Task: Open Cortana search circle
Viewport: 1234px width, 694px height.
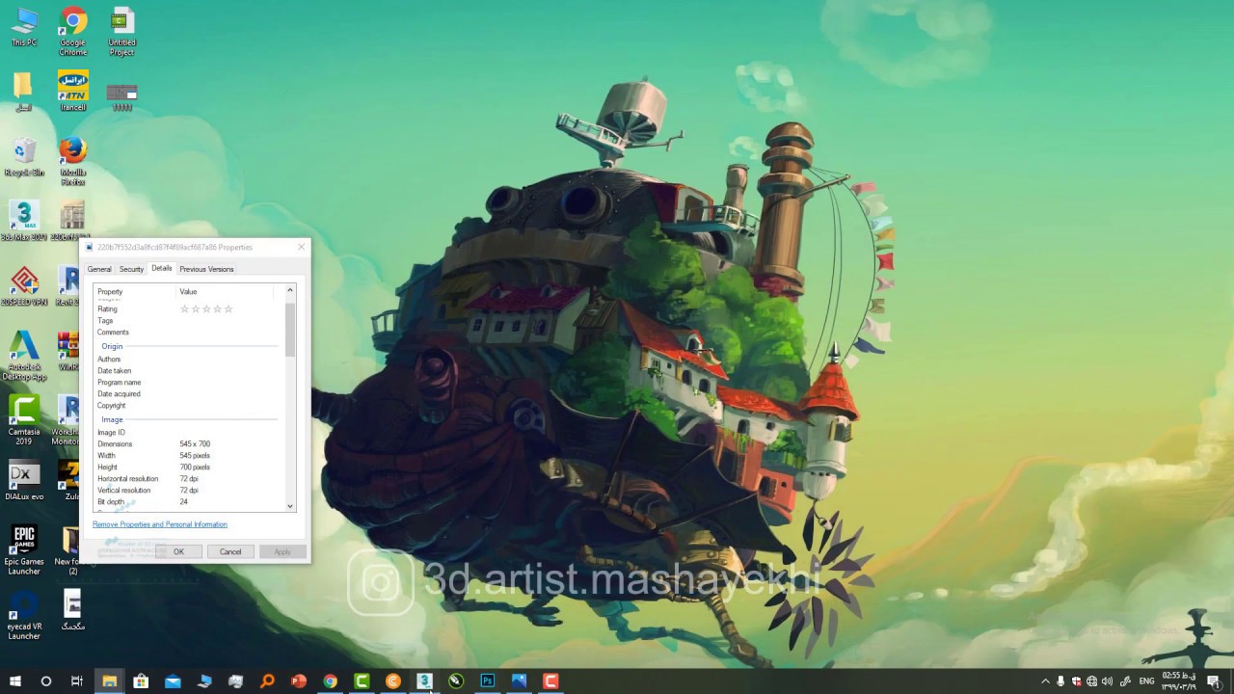Action: (45, 681)
